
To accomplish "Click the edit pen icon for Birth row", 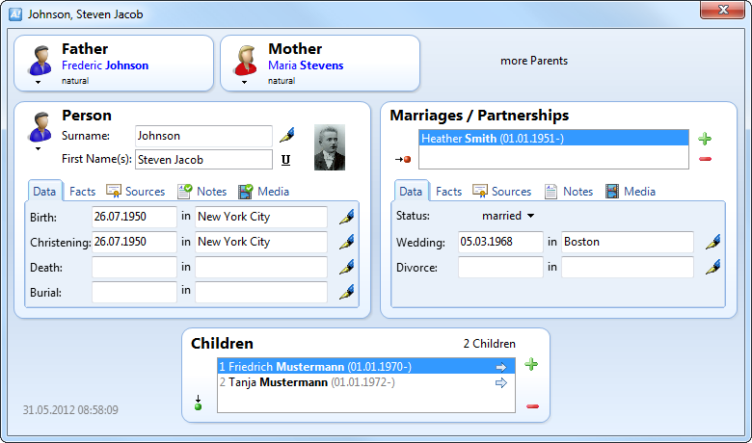I will coord(346,218).
